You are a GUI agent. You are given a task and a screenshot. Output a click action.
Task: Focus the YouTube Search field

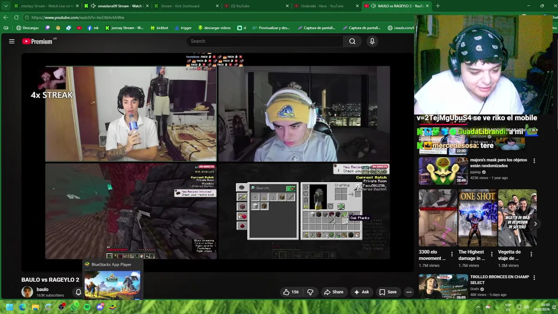coord(265,41)
